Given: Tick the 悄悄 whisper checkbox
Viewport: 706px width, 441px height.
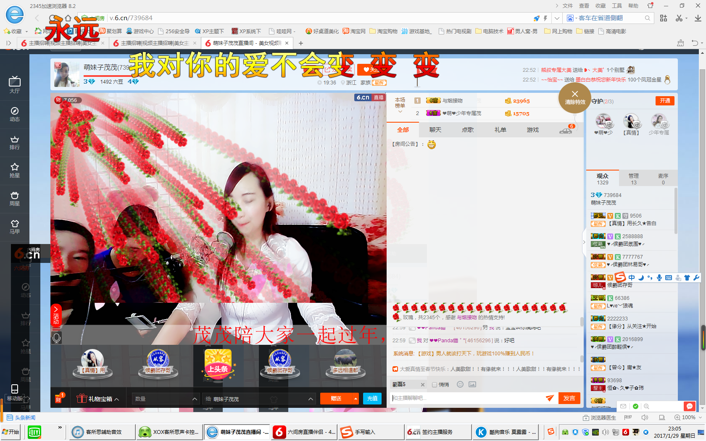Looking at the screenshot, I should click(435, 385).
